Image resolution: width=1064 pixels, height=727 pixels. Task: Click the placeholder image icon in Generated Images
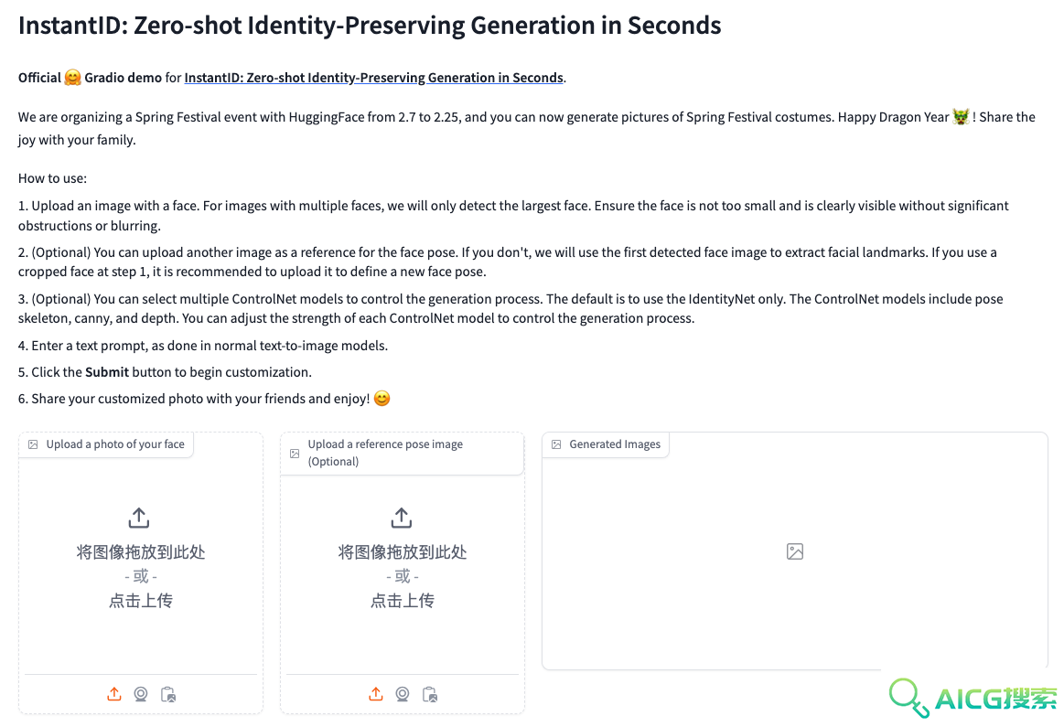(795, 551)
